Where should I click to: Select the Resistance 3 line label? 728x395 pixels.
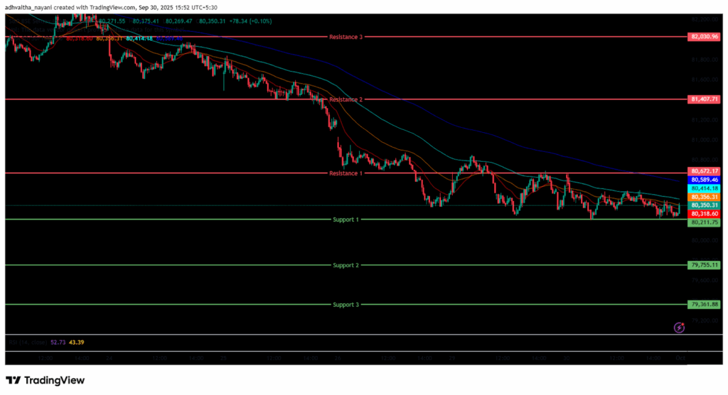346,36
